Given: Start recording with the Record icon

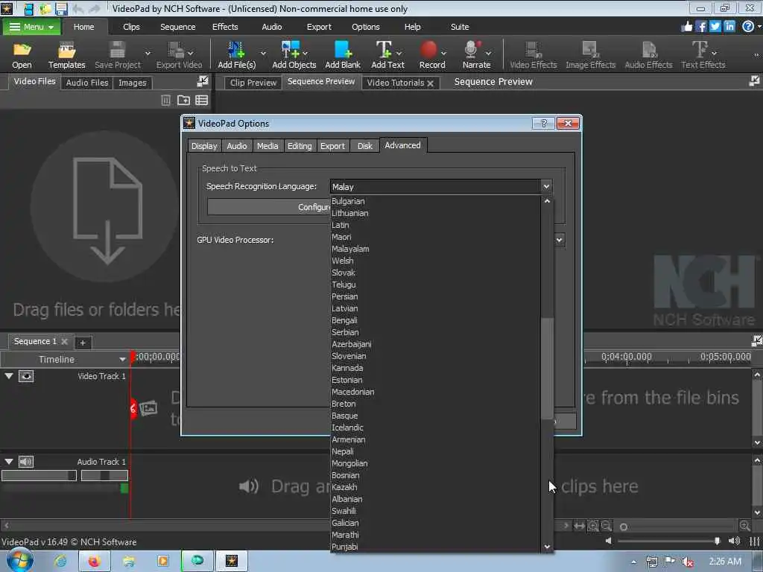Looking at the screenshot, I should click(428, 50).
